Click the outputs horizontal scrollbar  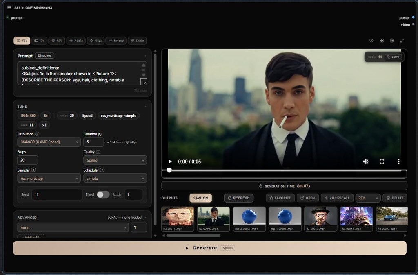pyautogui.click(x=193, y=236)
